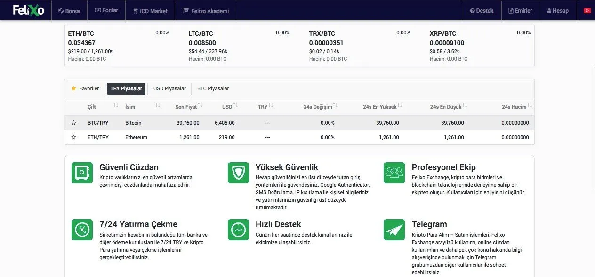
Task: Switch to BTC Piyasalar tab
Action: coord(213,88)
